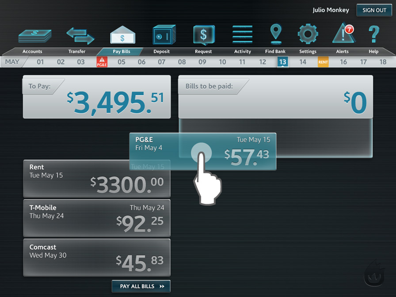396x297 pixels.
Task: Click the Pay All Bills button
Action: click(x=141, y=286)
